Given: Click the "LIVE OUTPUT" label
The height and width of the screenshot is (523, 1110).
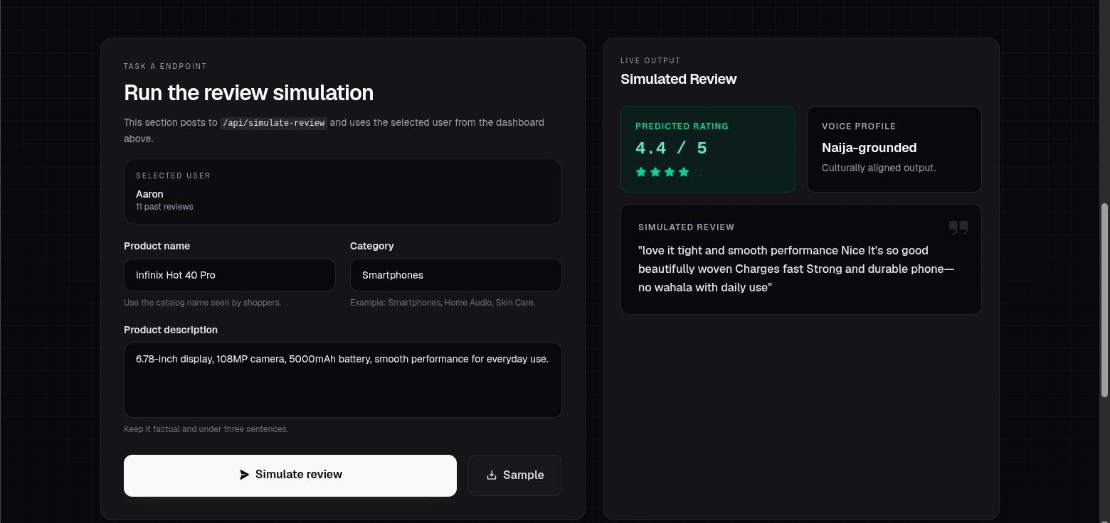Looking at the screenshot, I should click(x=650, y=60).
